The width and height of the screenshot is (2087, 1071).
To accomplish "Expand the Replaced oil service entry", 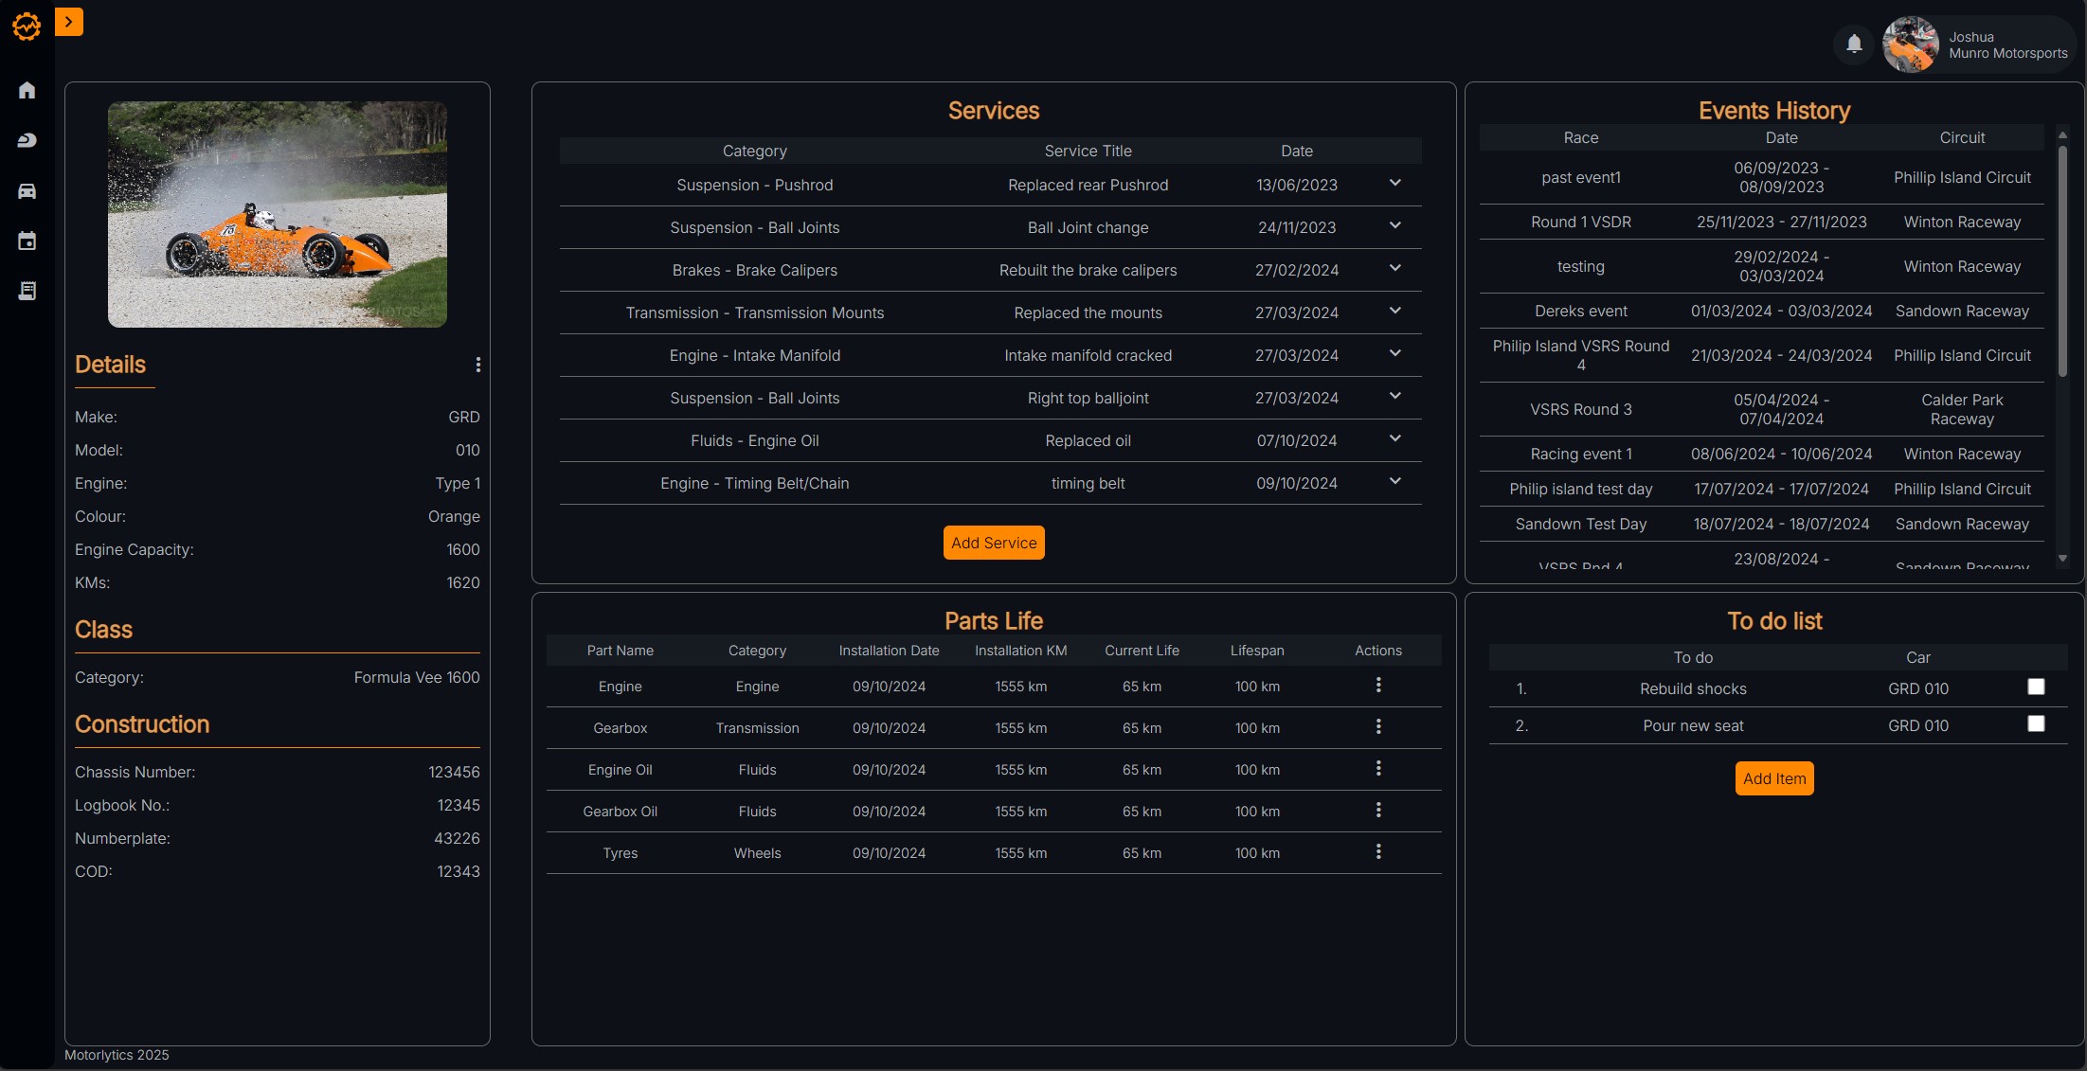I will pos(1394,437).
